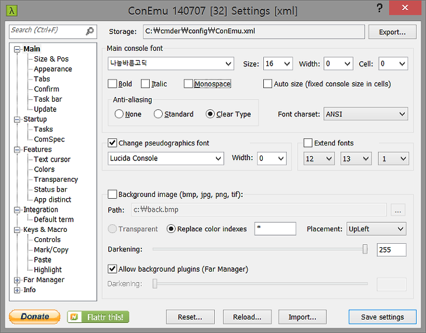
Task: Open Mark/Copy settings page
Action: pyautogui.click(x=51, y=250)
